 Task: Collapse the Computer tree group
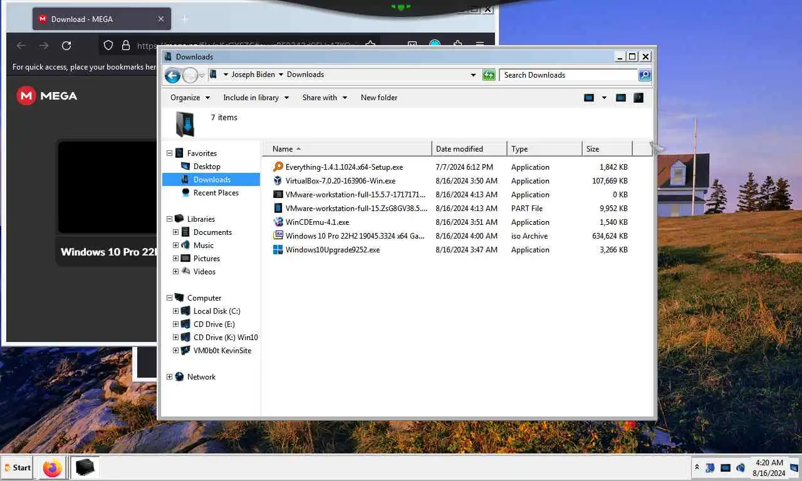(169, 298)
